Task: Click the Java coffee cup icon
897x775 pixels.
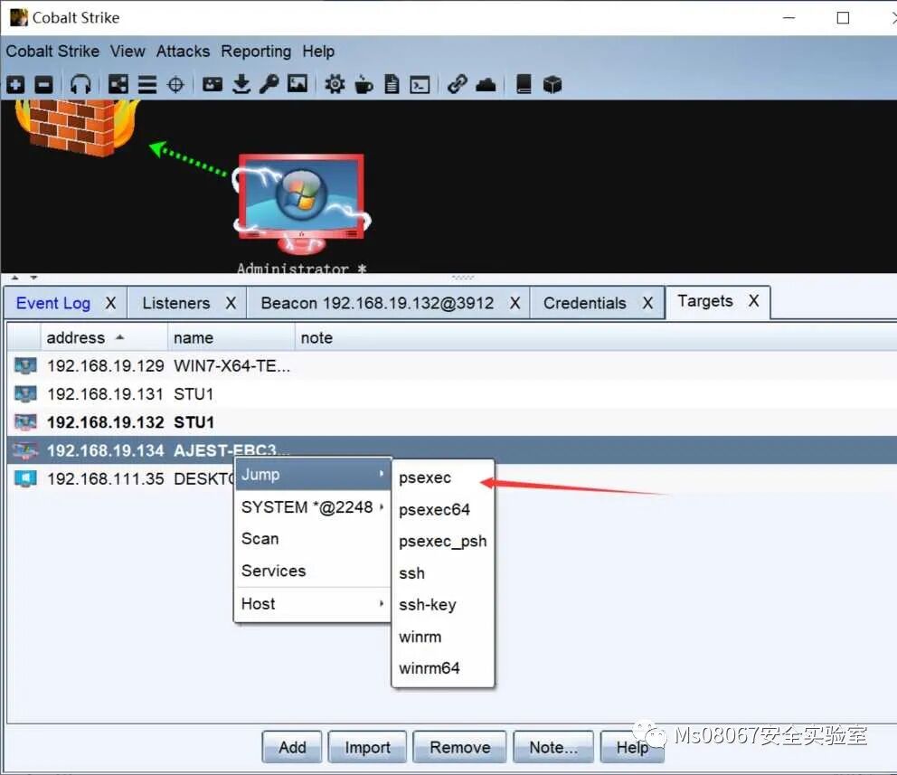Action: click(x=364, y=85)
